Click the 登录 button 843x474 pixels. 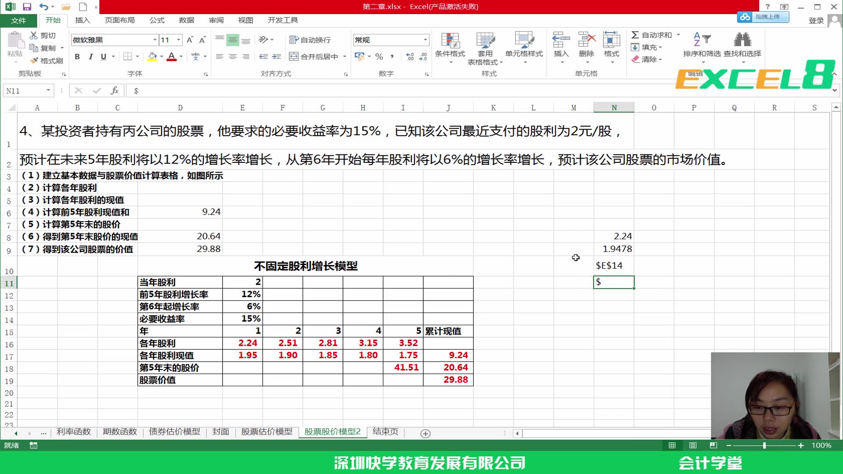pyautogui.click(x=815, y=20)
